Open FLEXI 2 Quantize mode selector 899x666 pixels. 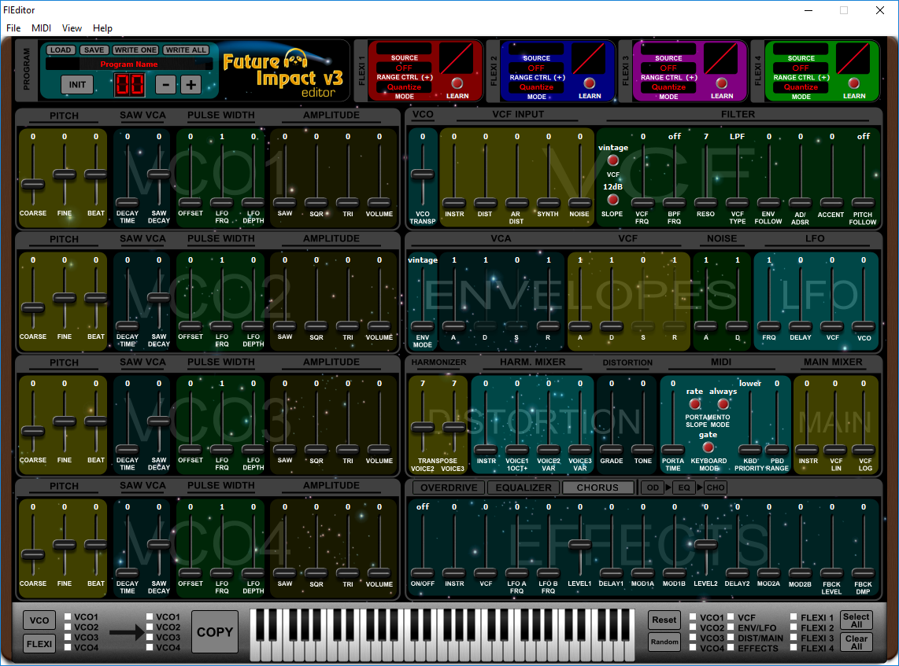point(537,87)
